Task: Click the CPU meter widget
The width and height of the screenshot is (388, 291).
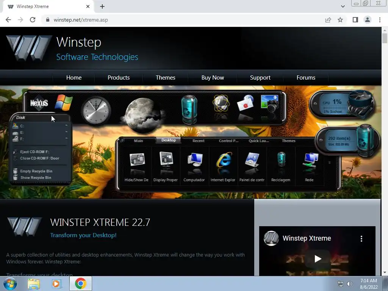Action: [x=342, y=104]
